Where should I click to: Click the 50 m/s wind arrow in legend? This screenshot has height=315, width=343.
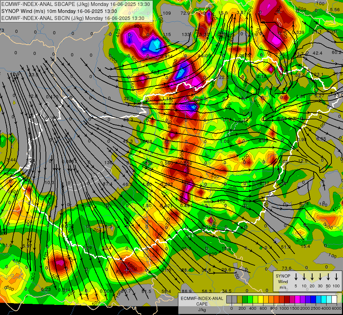pyautogui.click(x=328, y=277)
